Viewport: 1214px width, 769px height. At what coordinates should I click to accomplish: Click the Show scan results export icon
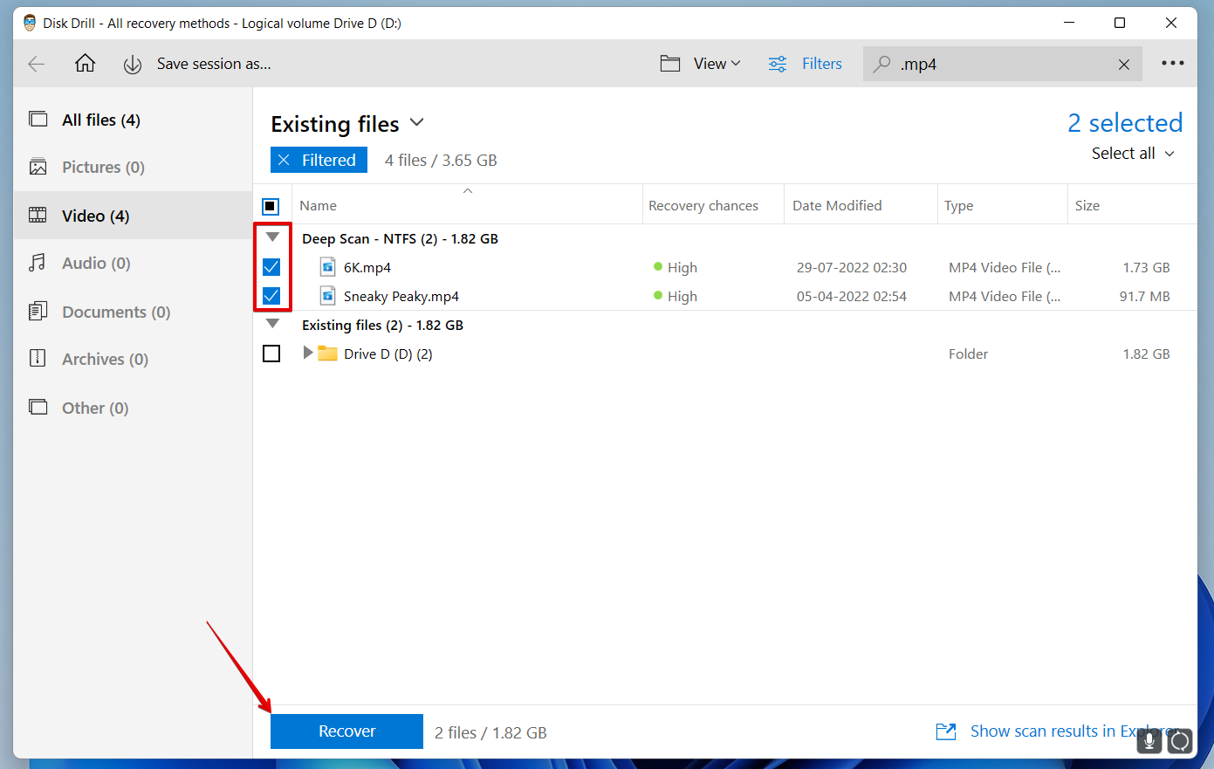946,731
